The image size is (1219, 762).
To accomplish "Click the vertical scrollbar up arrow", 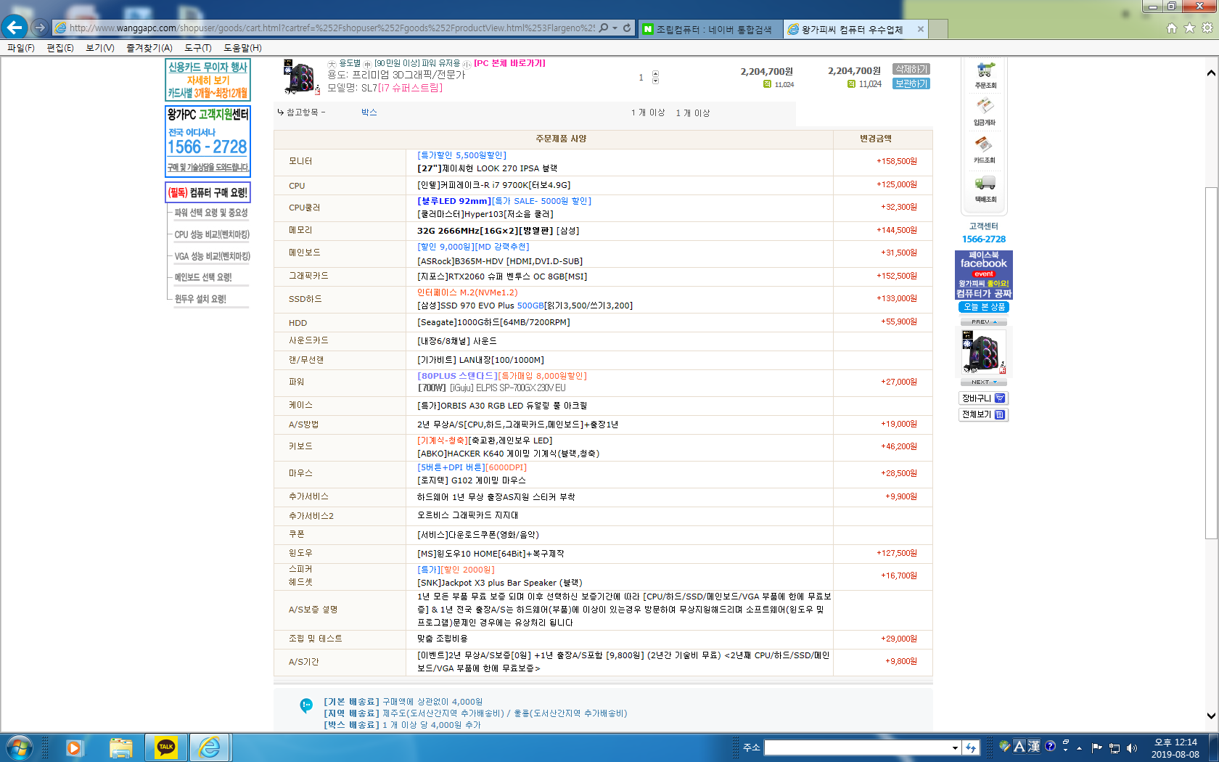I will [1211, 73].
